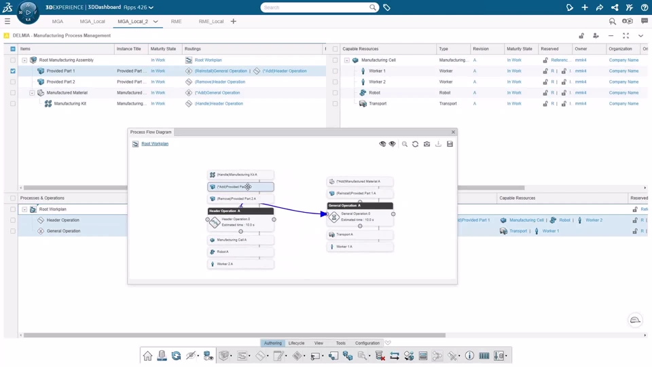Click Home icon in bottom toolbar
The image size is (652, 367).
tap(147, 355)
